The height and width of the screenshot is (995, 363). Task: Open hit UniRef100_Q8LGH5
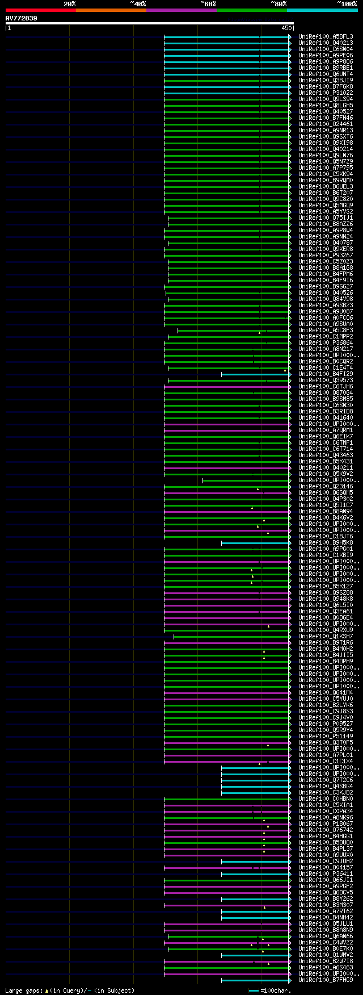point(326,106)
